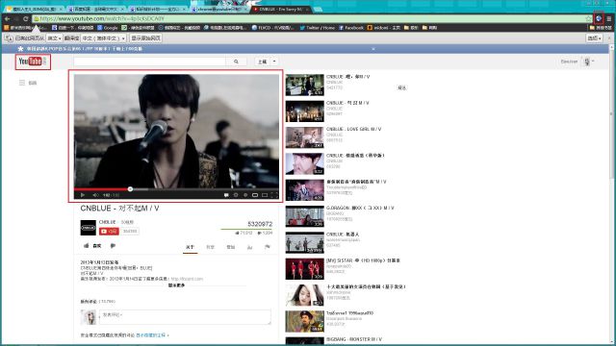The image size is (616, 346).
Task: Switch the video player to theater mode
Action: pos(265,195)
